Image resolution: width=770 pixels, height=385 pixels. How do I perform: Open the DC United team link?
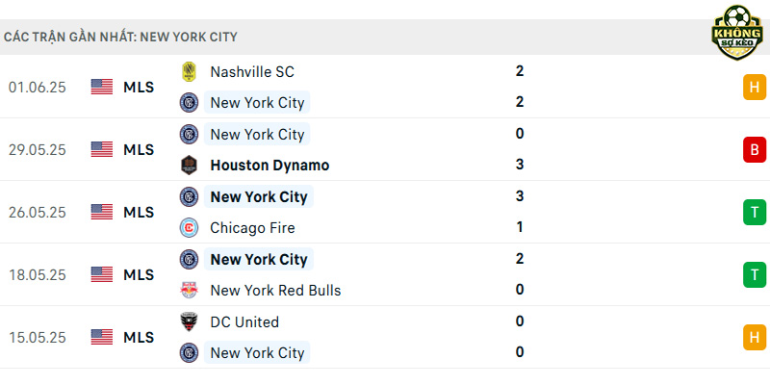[x=244, y=321]
